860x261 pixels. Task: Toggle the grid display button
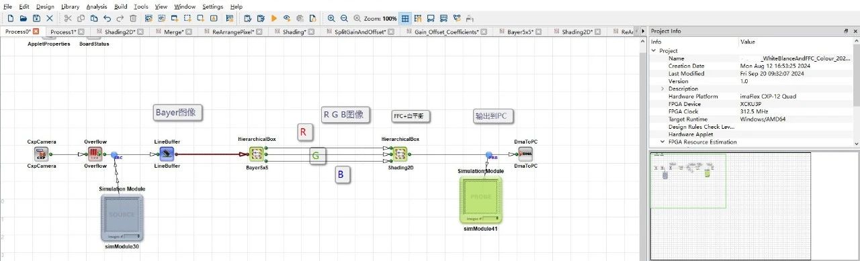(x=405, y=19)
